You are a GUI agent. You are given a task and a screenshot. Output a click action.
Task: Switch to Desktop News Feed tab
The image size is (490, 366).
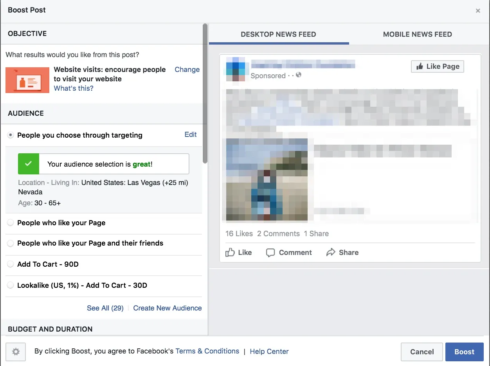[x=279, y=34]
